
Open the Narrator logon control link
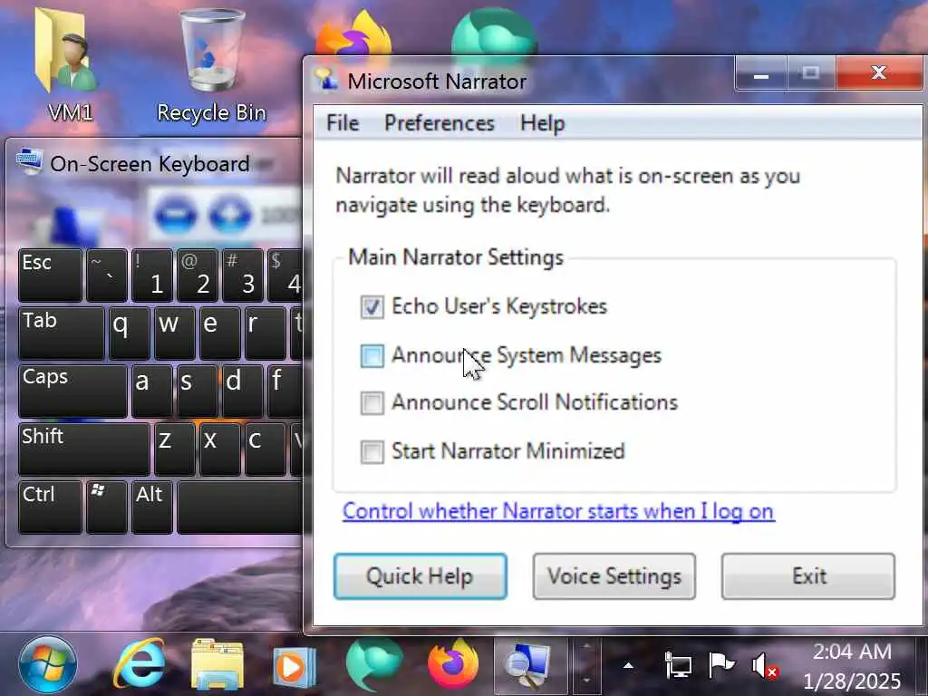558,511
